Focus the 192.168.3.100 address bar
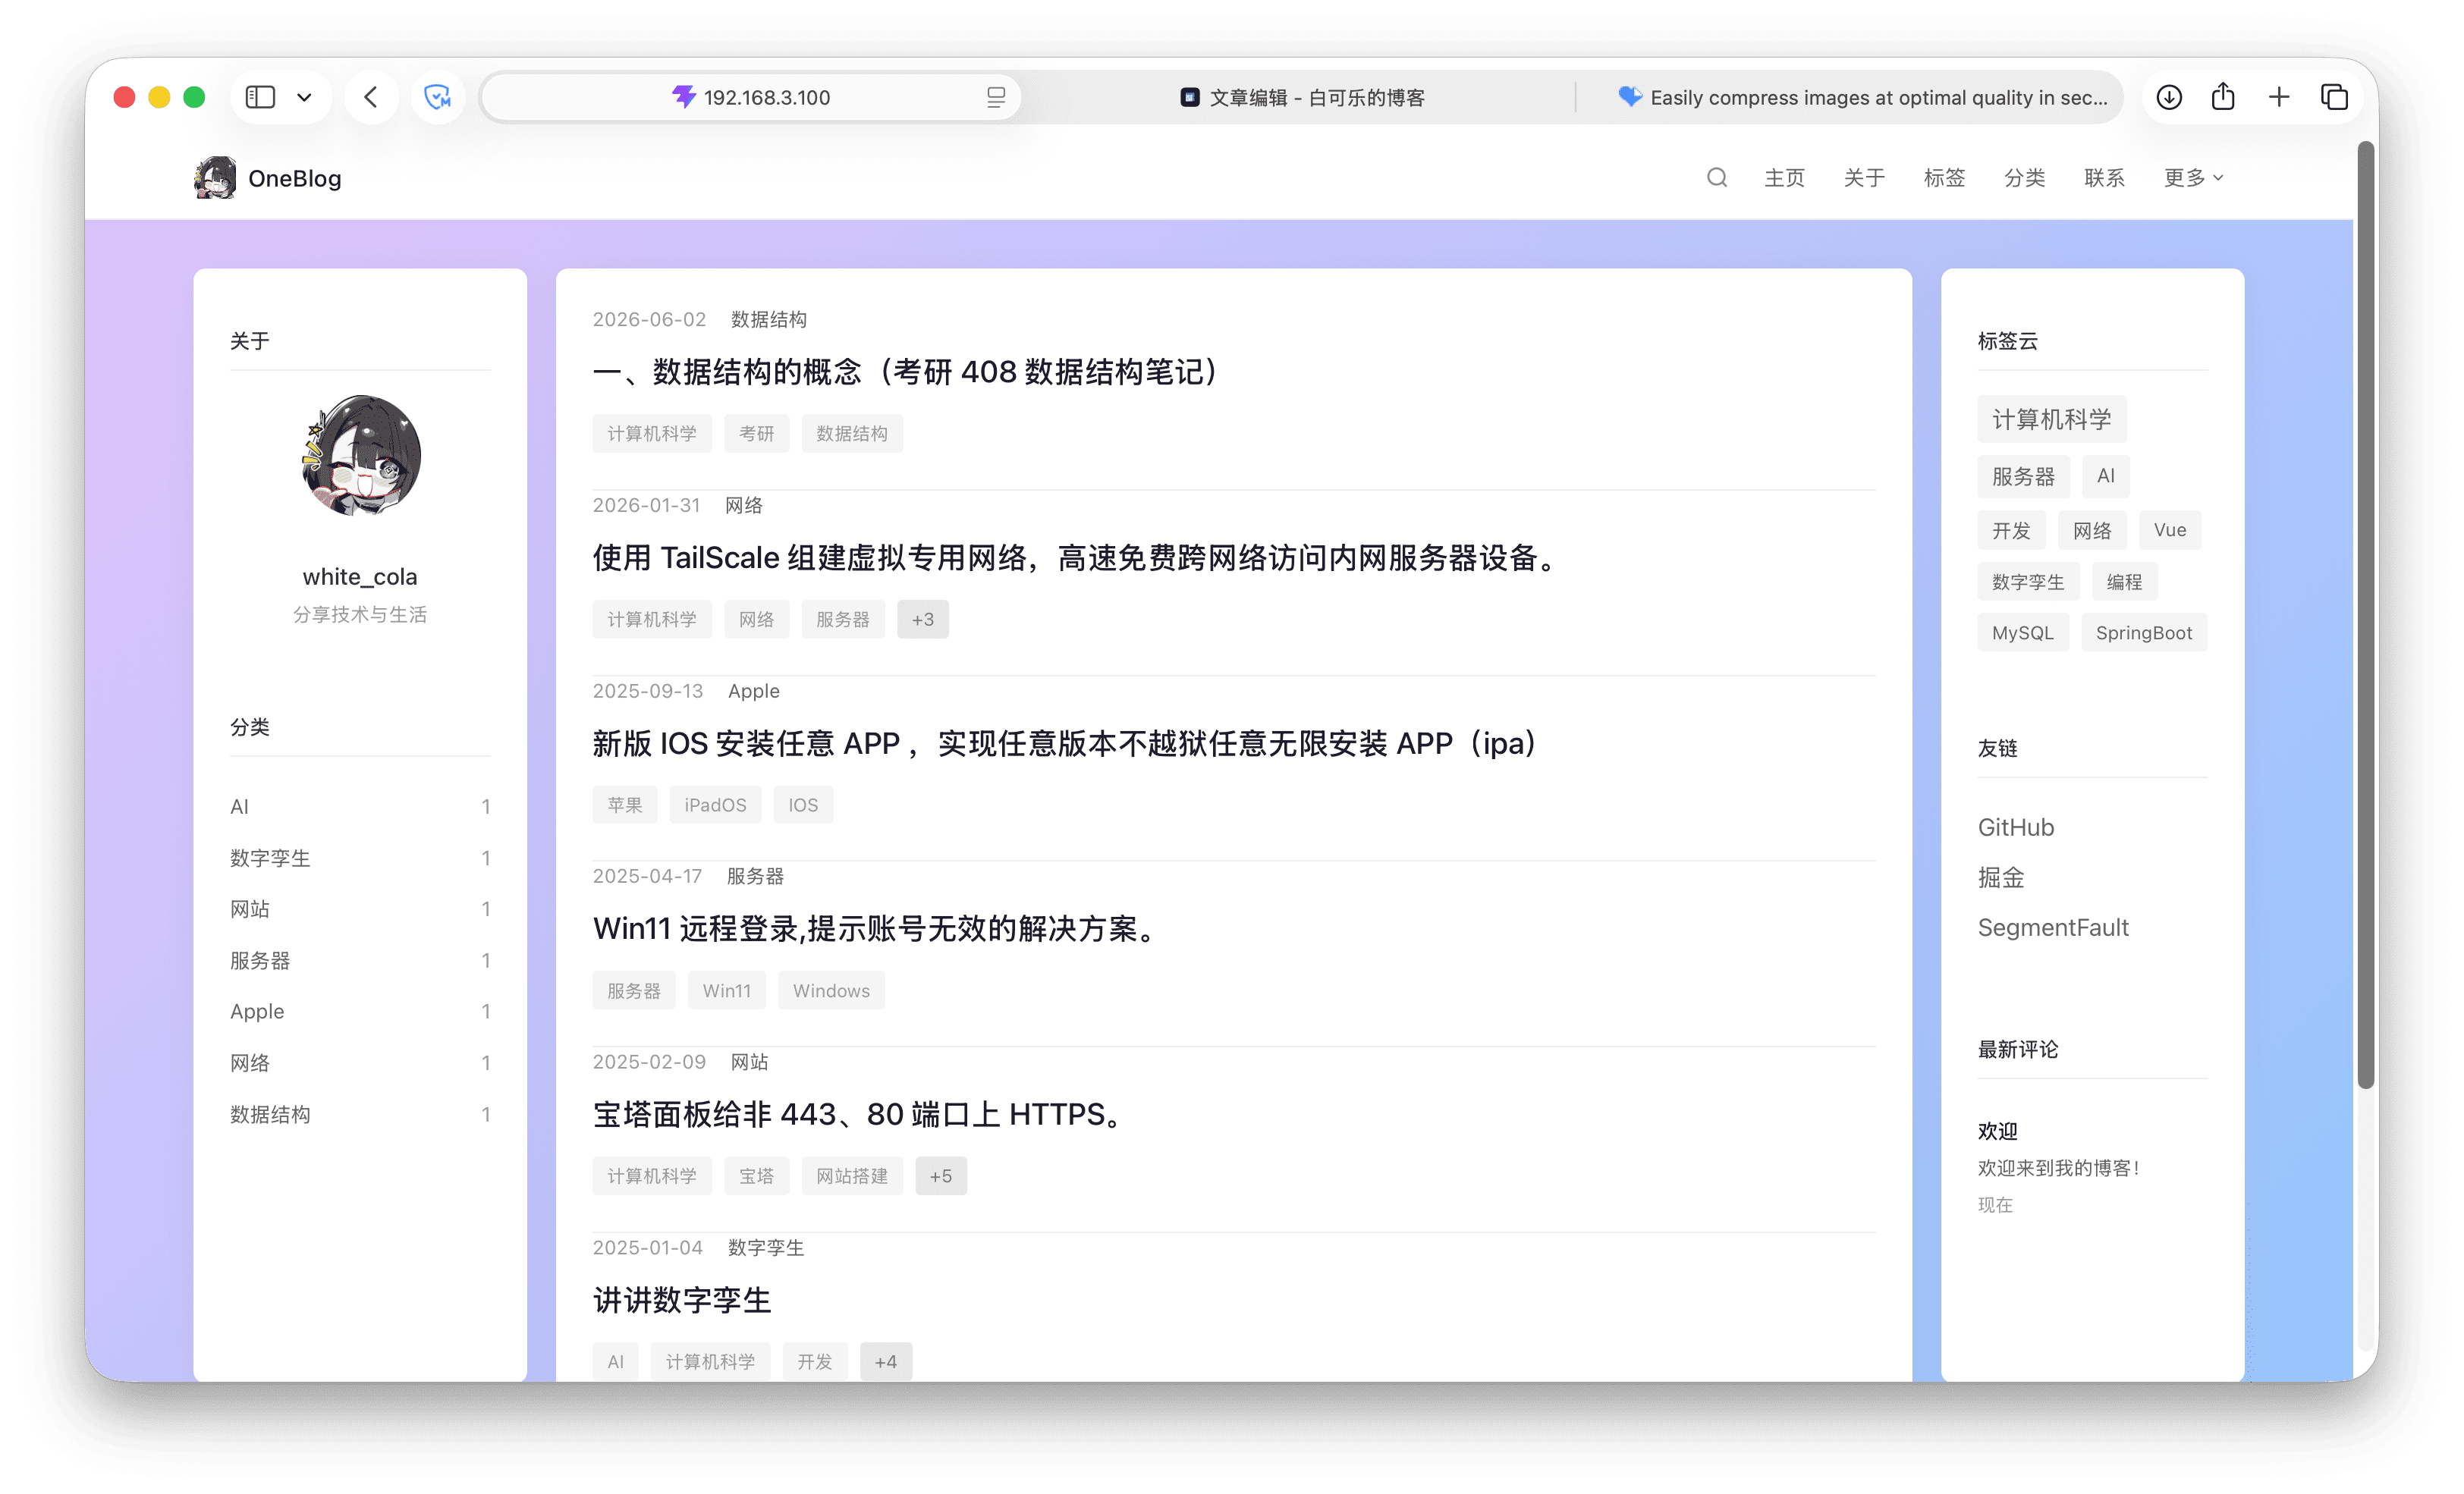The image size is (2464, 1494). [x=752, y=97]
